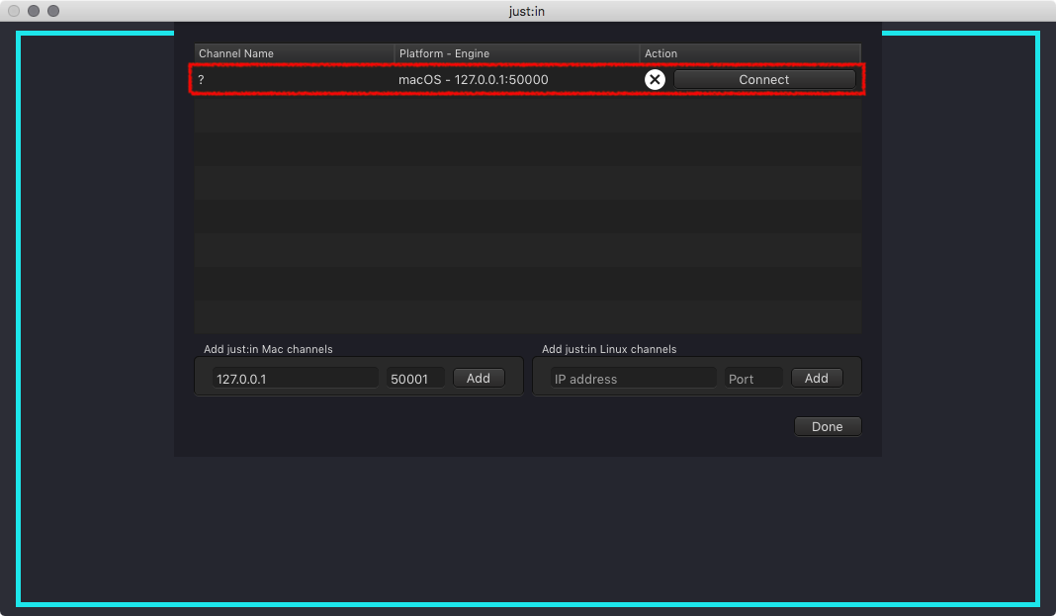Zoom the just:in window
The height and width of the screenshot is (616, 1056).
tap(53, 11)
